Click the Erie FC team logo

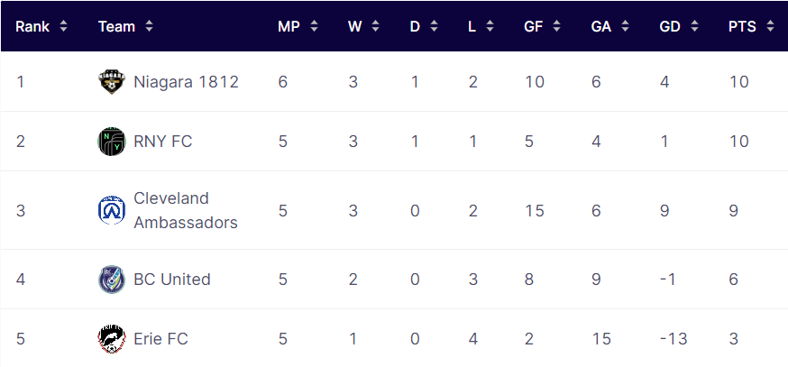(112, 339)
